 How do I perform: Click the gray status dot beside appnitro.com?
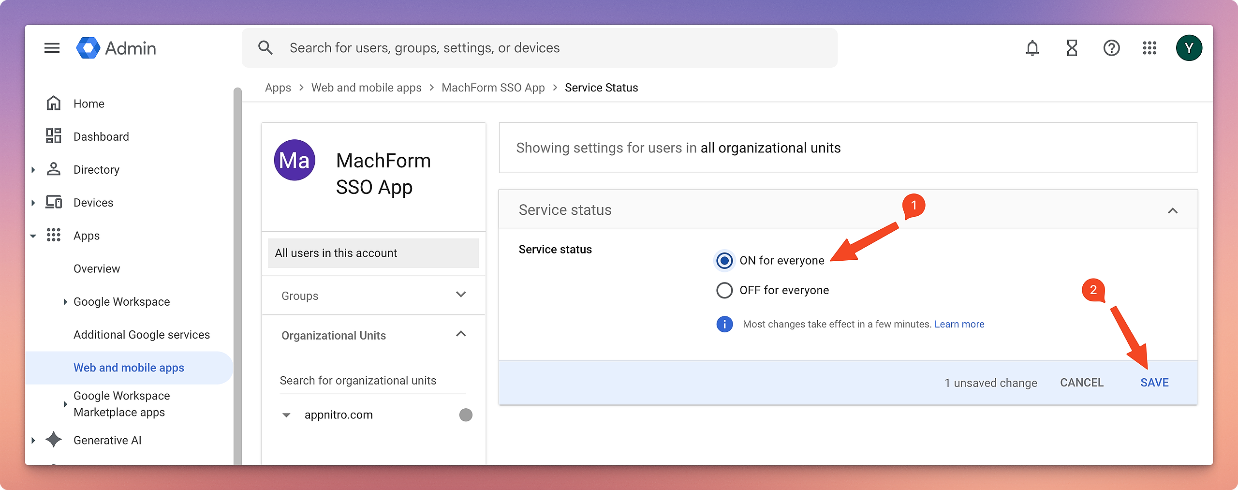[465, 415]
